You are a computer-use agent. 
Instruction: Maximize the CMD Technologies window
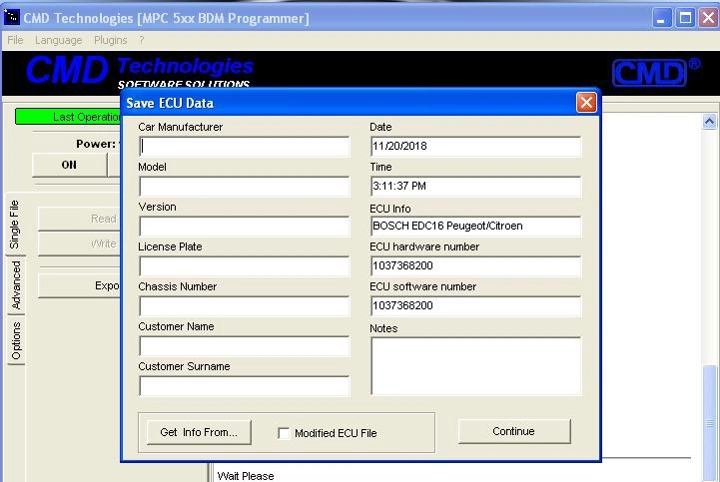[685, 18]
